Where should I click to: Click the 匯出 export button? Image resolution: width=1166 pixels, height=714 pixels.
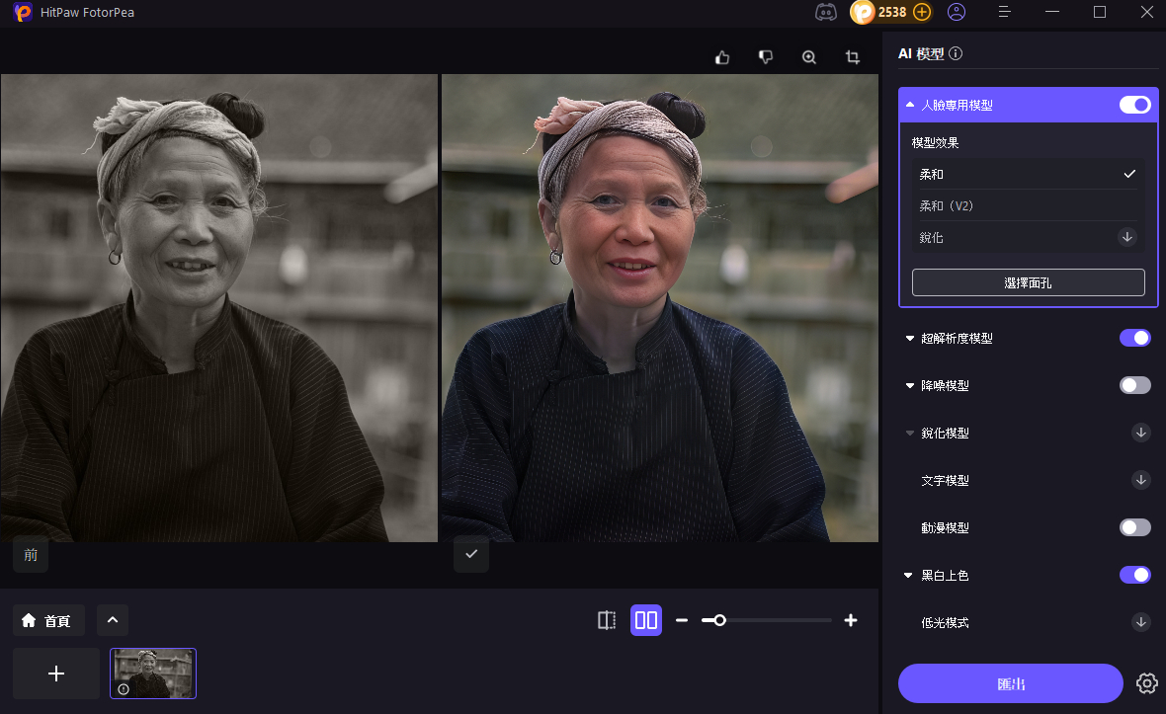pos(1010,683)
